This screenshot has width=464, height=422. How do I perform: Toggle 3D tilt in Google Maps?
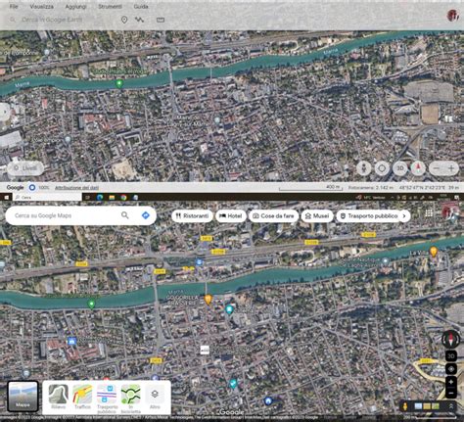click(x=451, y=355)
